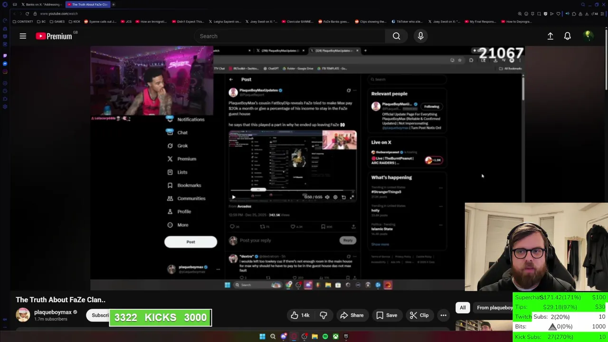Viewport: 608px width, 342px height.
Task: Open the My Final Respons... bookmark
Action: point(481,21)
